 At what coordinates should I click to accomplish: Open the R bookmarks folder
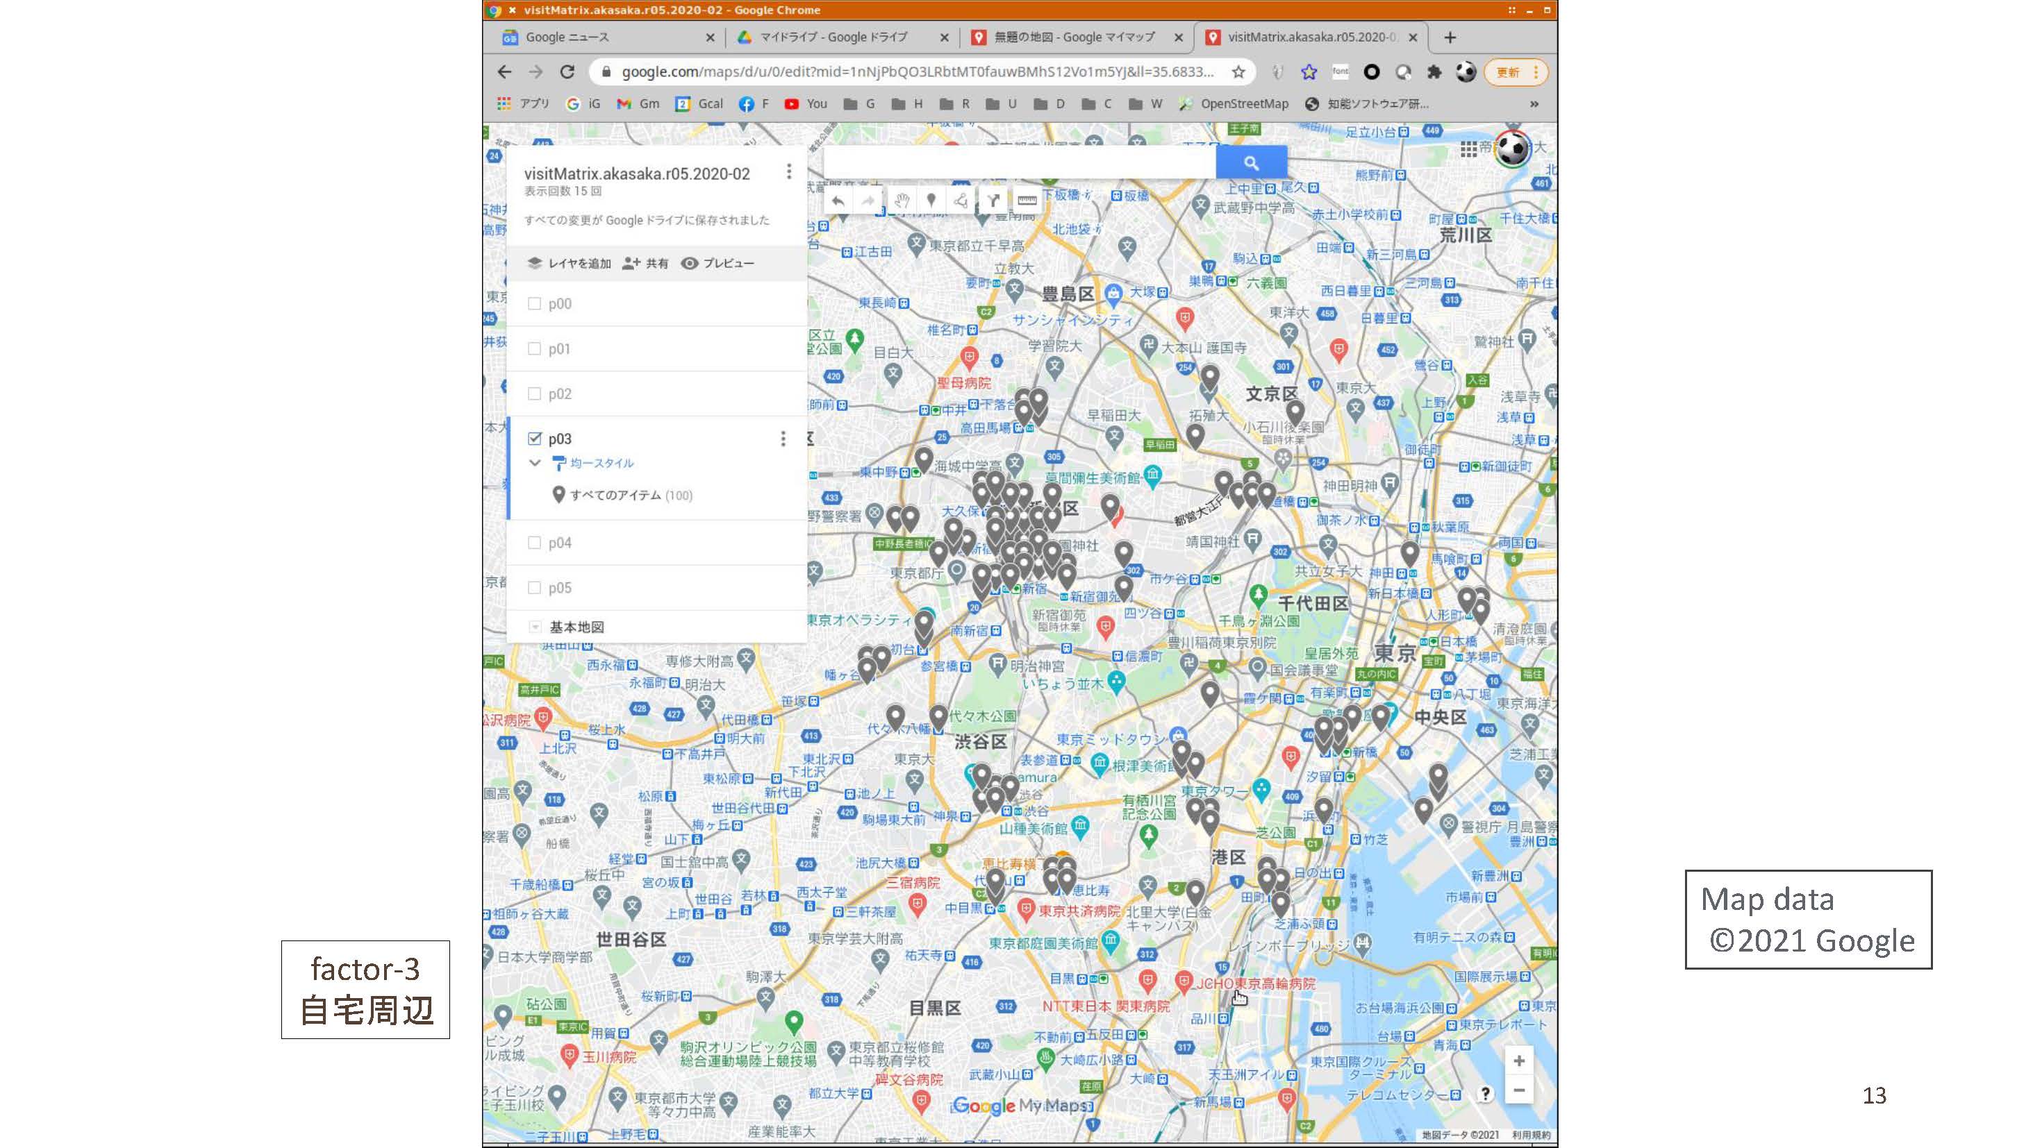[x=954, y=104]
